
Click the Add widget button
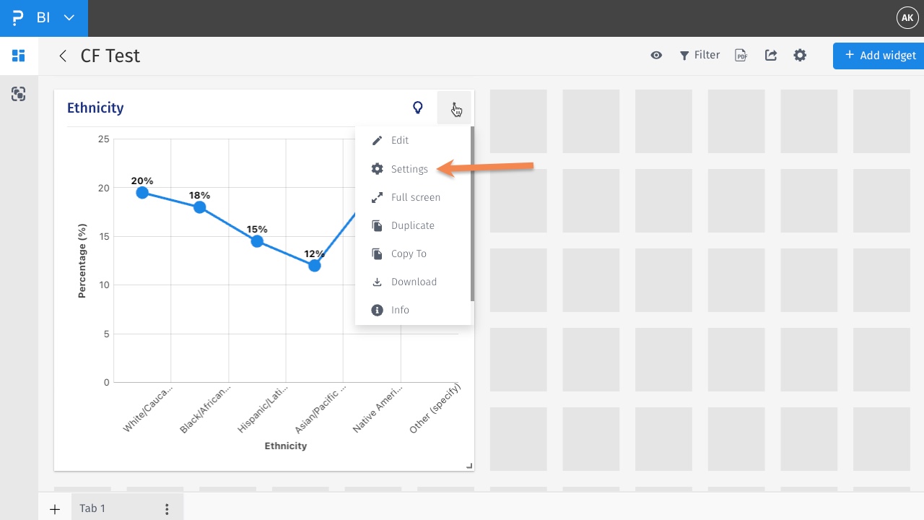click(880, 56)
